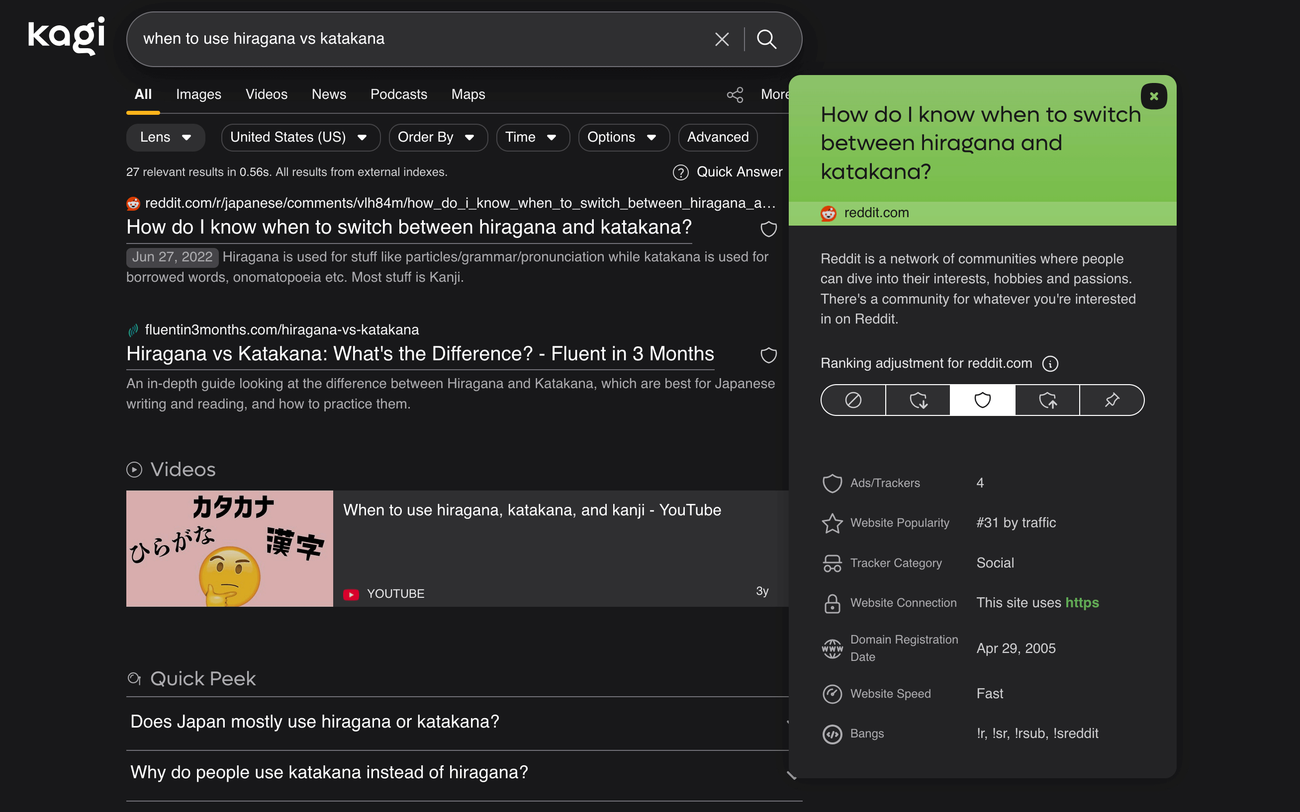Toggle the shield next to the Reddit result
This screenshot has width=1300, height=812.
click(x=768, y=229)
